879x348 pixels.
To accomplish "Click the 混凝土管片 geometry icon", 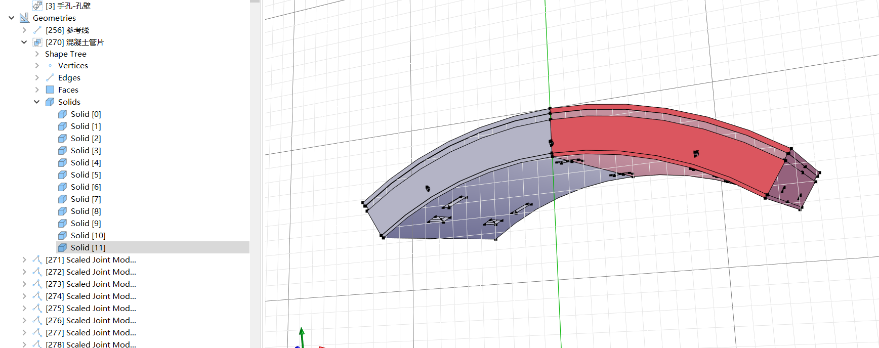I will (x=37, y=42).
